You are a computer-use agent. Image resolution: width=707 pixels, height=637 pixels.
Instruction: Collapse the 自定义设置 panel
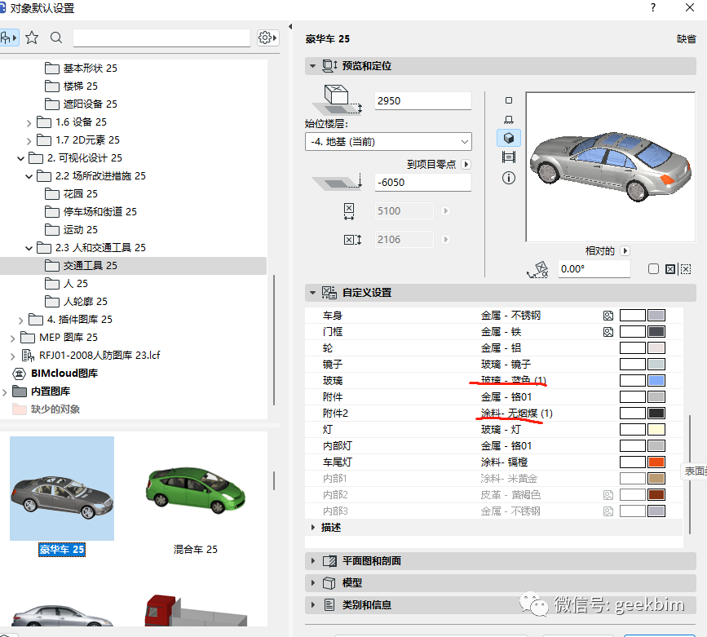[312, 293]
